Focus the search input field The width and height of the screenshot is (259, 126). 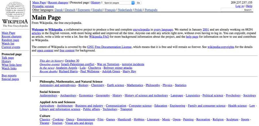[231, 10]
